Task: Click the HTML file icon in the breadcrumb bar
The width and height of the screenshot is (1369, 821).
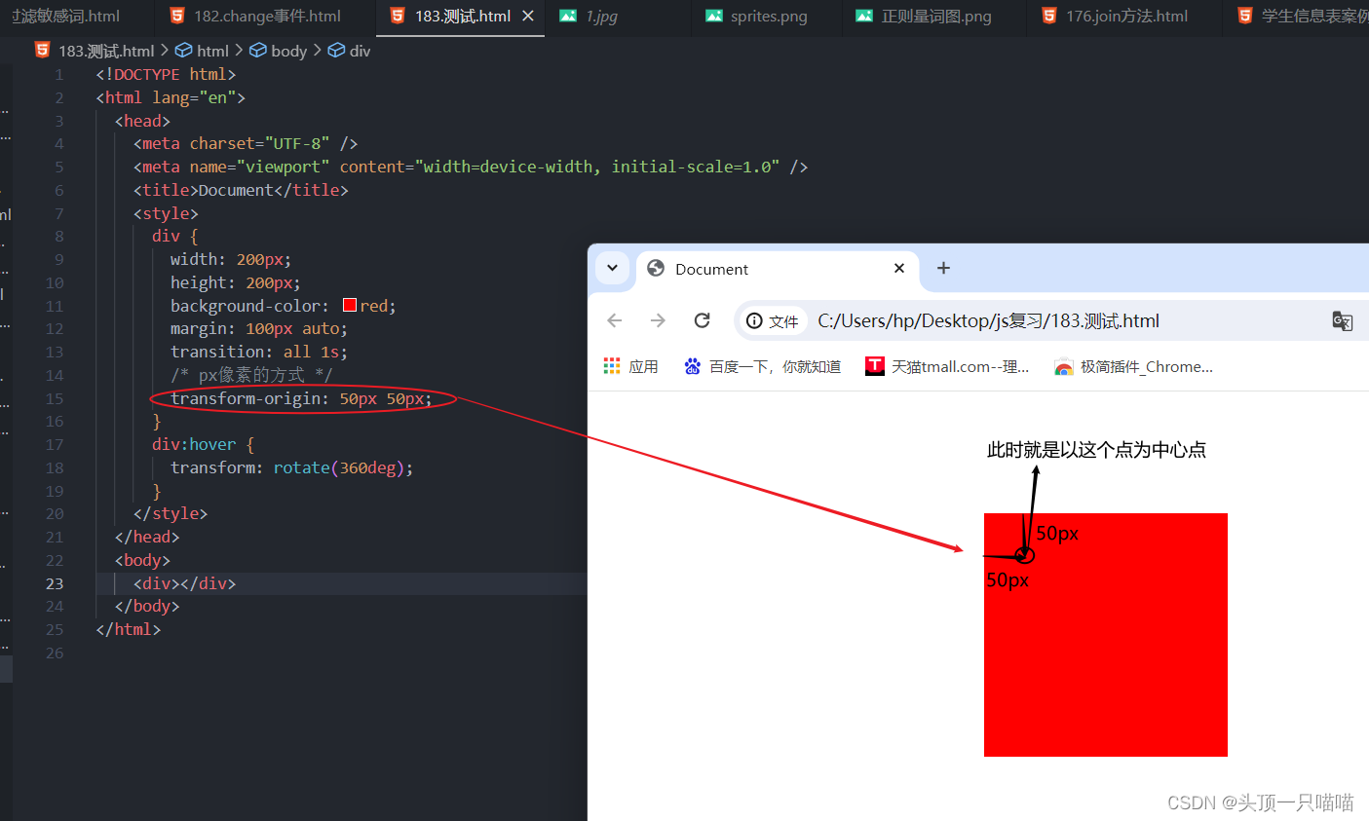Action: 42,49
